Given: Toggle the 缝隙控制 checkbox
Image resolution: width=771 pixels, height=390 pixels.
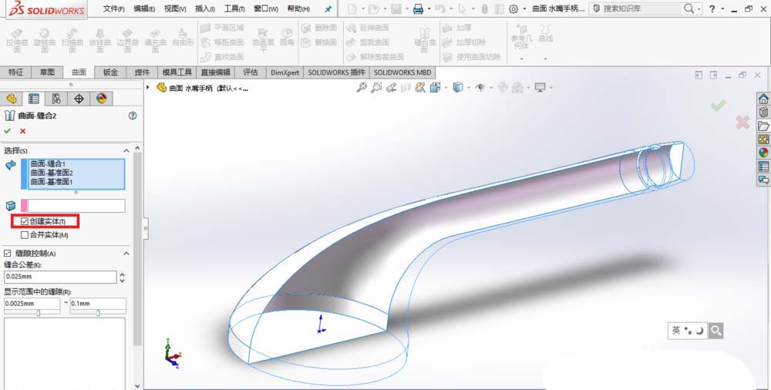Looking at the screenshot, I should [7, 254].
